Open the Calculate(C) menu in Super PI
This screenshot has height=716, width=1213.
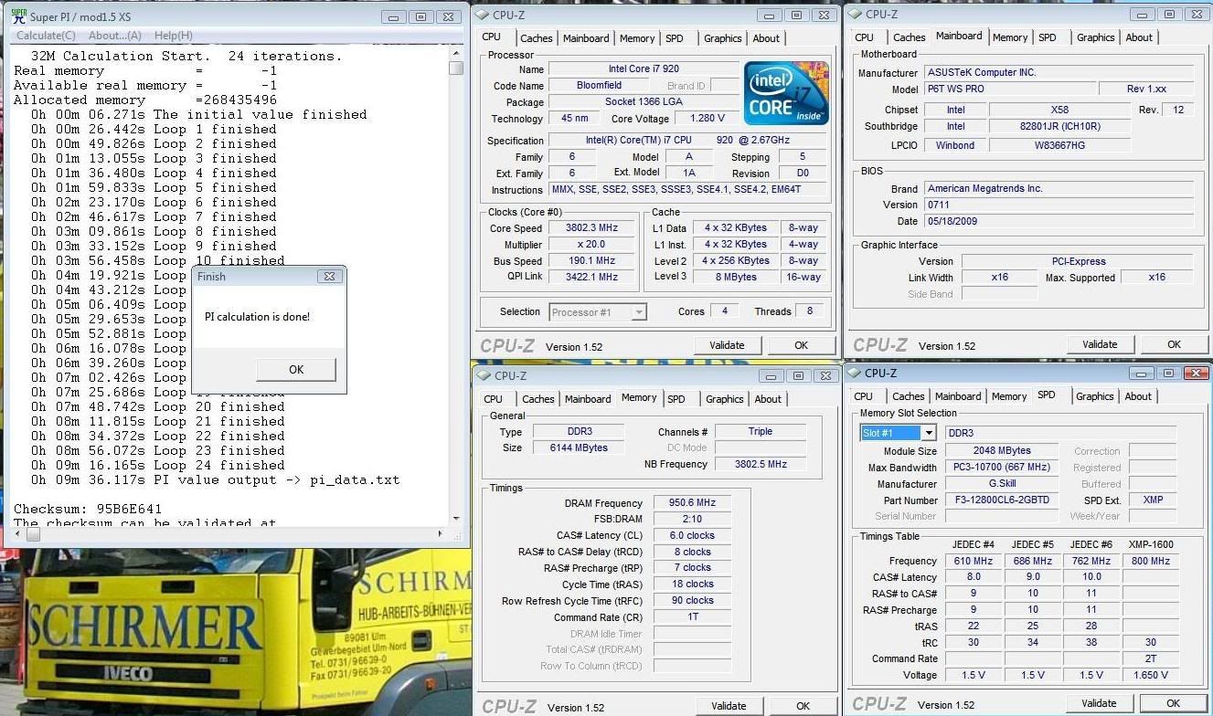click(x=46, y=36)
